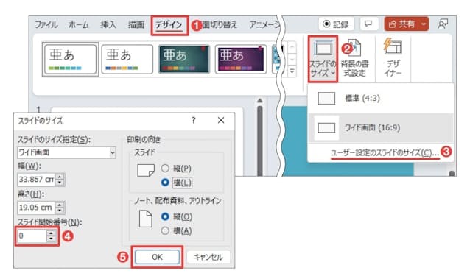This screenshot has width=470, height=279.
Task: Select the second white theme with orange-blue bars
Action: click(127, 59)
